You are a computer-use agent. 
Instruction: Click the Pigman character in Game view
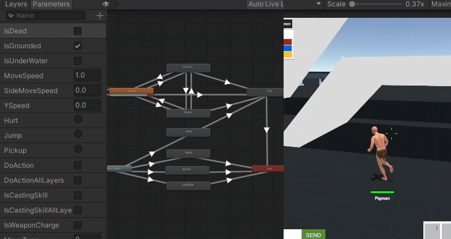click(x=380, y=154)
